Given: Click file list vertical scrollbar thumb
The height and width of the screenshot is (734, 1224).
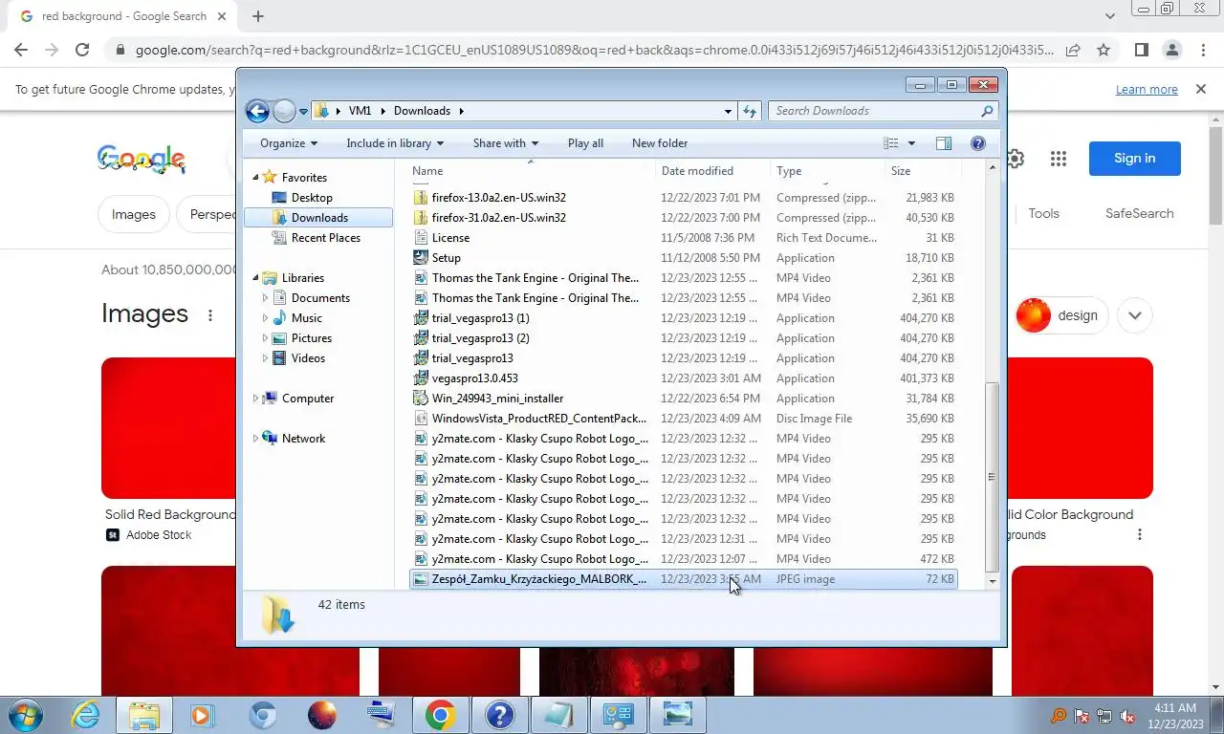Looking at the screenshot, I should coord(992,476).
